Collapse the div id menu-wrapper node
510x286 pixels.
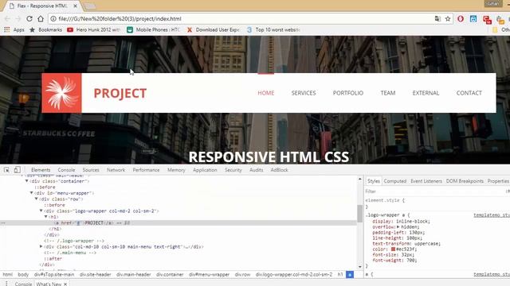[32, 193]
